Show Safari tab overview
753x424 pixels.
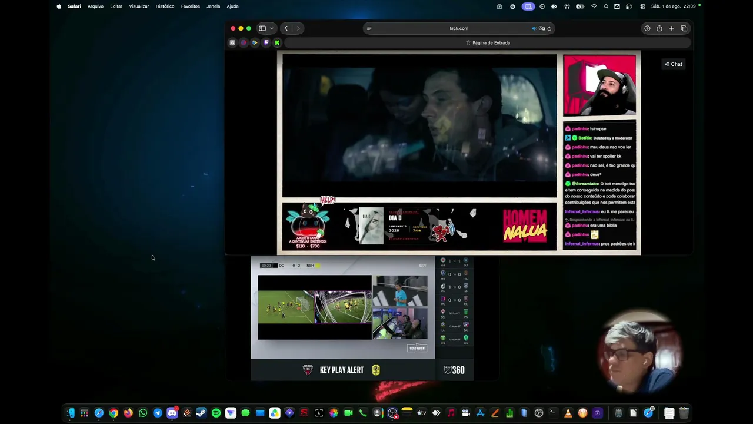(684, 28)
